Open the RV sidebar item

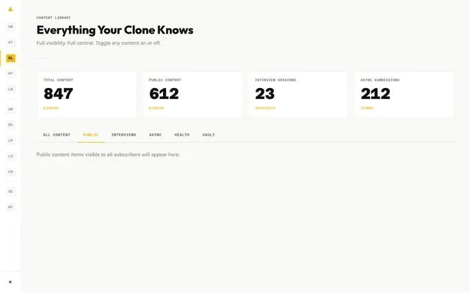10,125
